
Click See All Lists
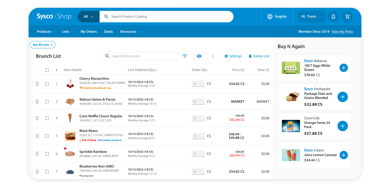[x=43, y=45]
